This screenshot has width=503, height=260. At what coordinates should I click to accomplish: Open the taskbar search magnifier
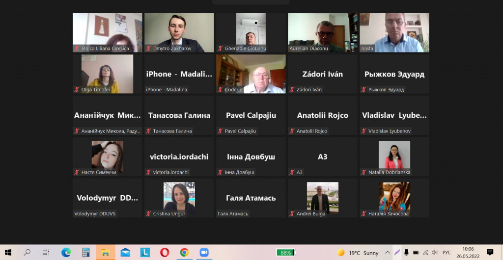pyautogui.click(x=28, y=252)
